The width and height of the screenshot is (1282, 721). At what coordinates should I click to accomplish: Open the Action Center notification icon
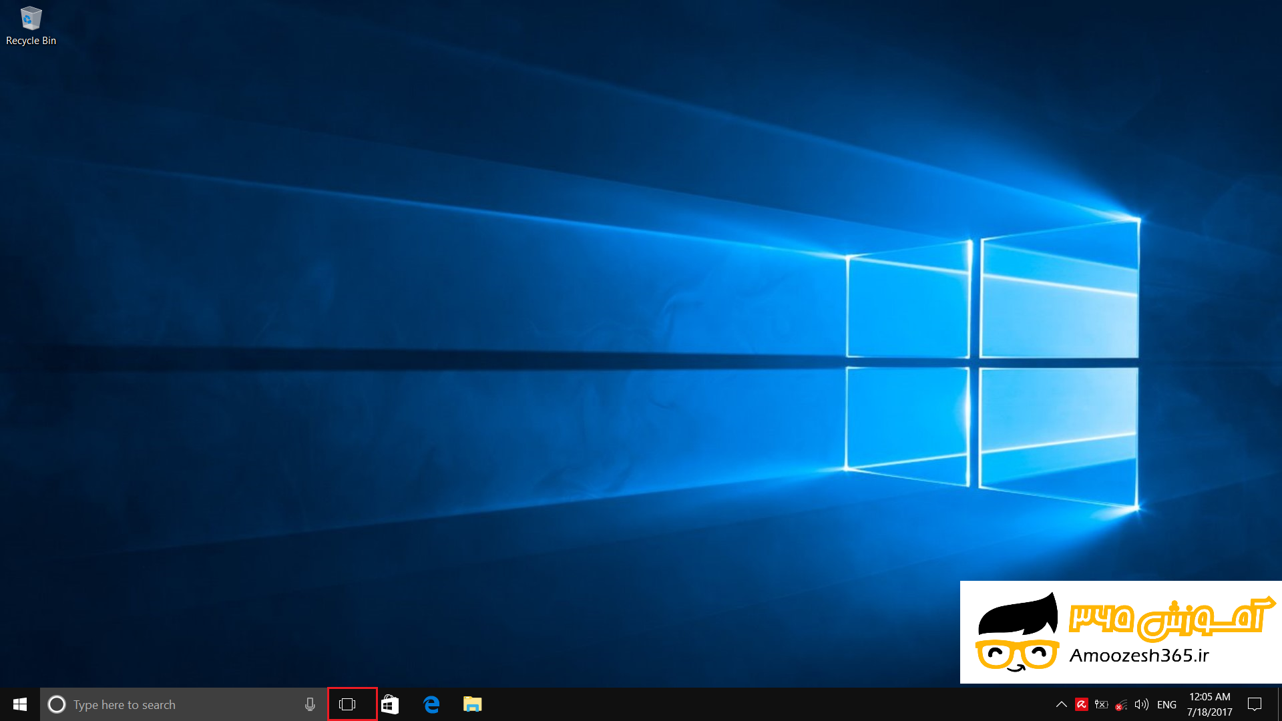click(1255, 704)
